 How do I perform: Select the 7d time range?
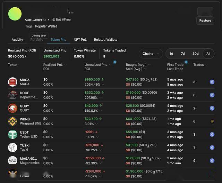tap(183, 54)
